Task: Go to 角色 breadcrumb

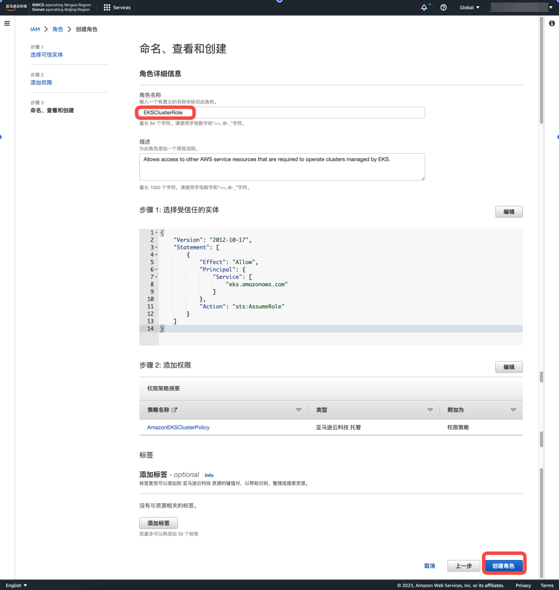Action: pyautogui.click(x=57, y=30)
